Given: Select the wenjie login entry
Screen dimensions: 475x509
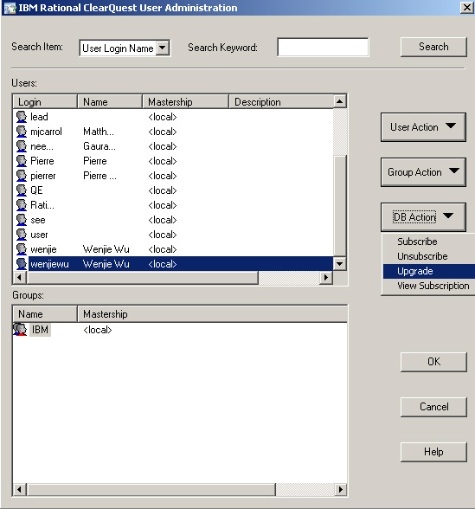Looking at the screenshot, I should click(43, 249).
